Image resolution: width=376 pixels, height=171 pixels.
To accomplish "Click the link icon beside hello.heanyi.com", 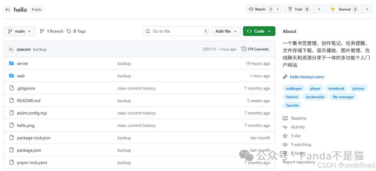I will tap(285, 77).
